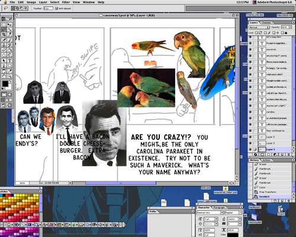Open the Window menu
This screenshot has width=296, height=237.
coord(89,2)
